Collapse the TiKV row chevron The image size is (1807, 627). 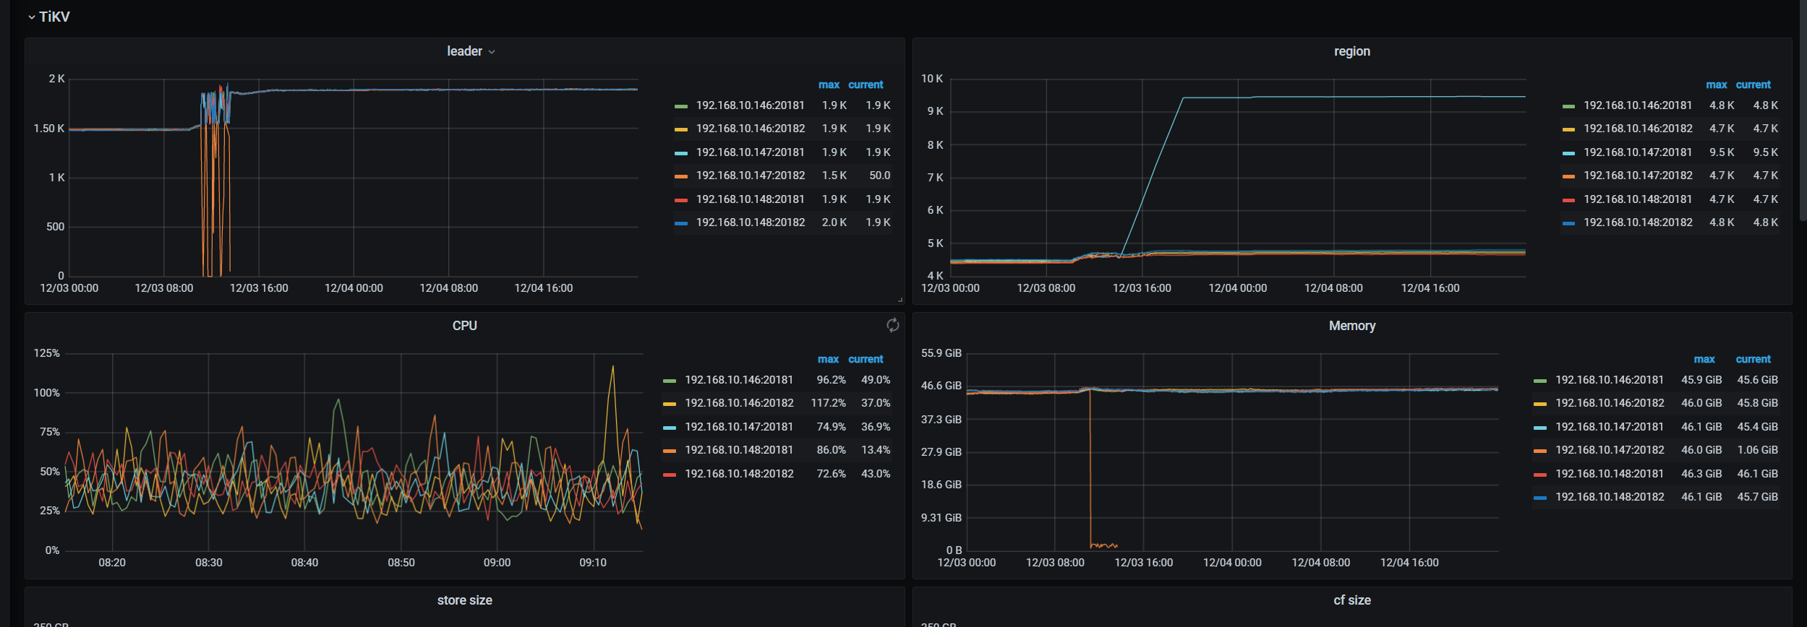pyautogui.click(x=31, y=17)
